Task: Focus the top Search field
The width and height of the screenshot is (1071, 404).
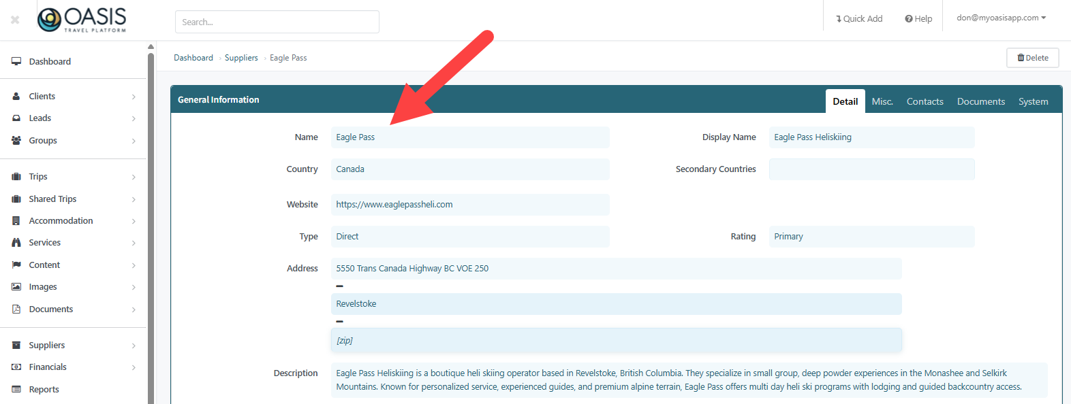Action: point(277,22)
